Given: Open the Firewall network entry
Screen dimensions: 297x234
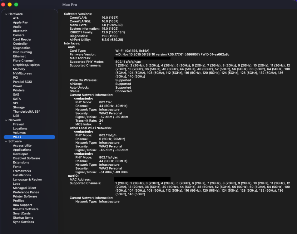Looking at the screenshot, I should 18,124.
